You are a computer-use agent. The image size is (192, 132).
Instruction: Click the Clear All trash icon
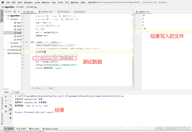pyautogui.click(x=11, y=118)
